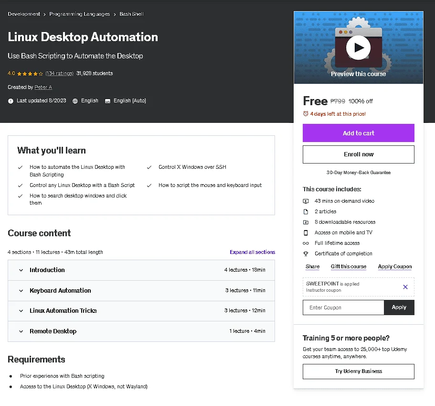Click the alarm clock price icon
The image size is (435, 406).
coord(306,114)
